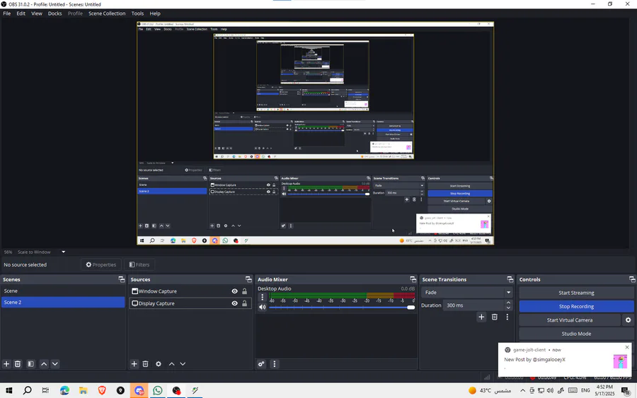The width and height of the screenshot is (637, 398).
Task: Open Advanced Audio Properties gears icon
Action: tap(261, 364)
